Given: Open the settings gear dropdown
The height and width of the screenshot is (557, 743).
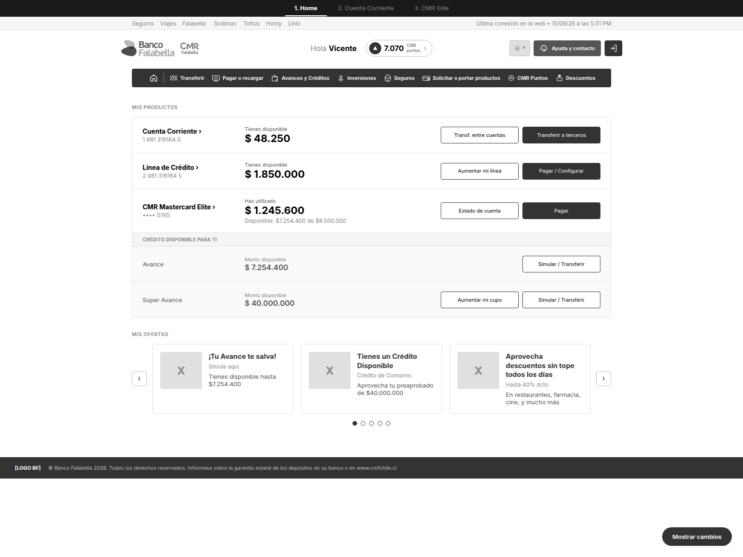Looking at the screenshot, I should 520,48.
